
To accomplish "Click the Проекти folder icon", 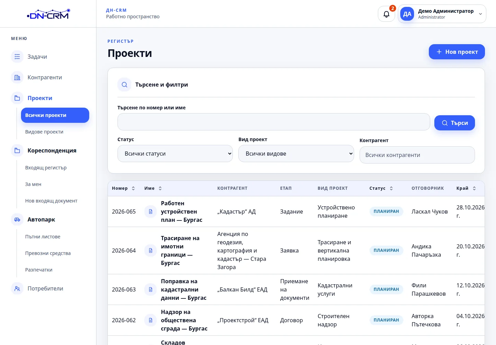I will [x=17, y=98].
